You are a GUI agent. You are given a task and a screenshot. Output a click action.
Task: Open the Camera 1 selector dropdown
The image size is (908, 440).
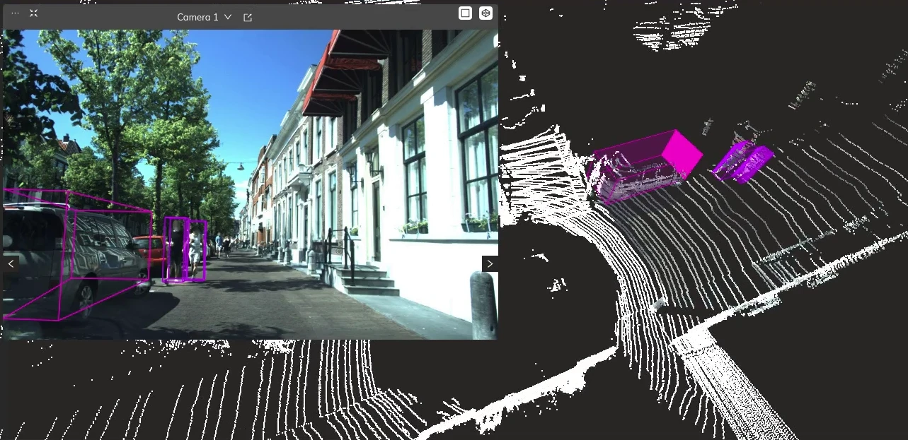click(x=204, y=17)
